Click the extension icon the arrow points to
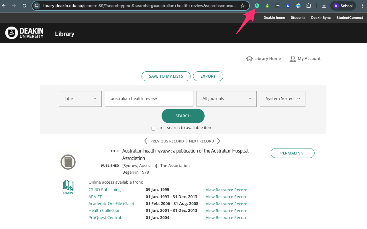 click(257, 6)
